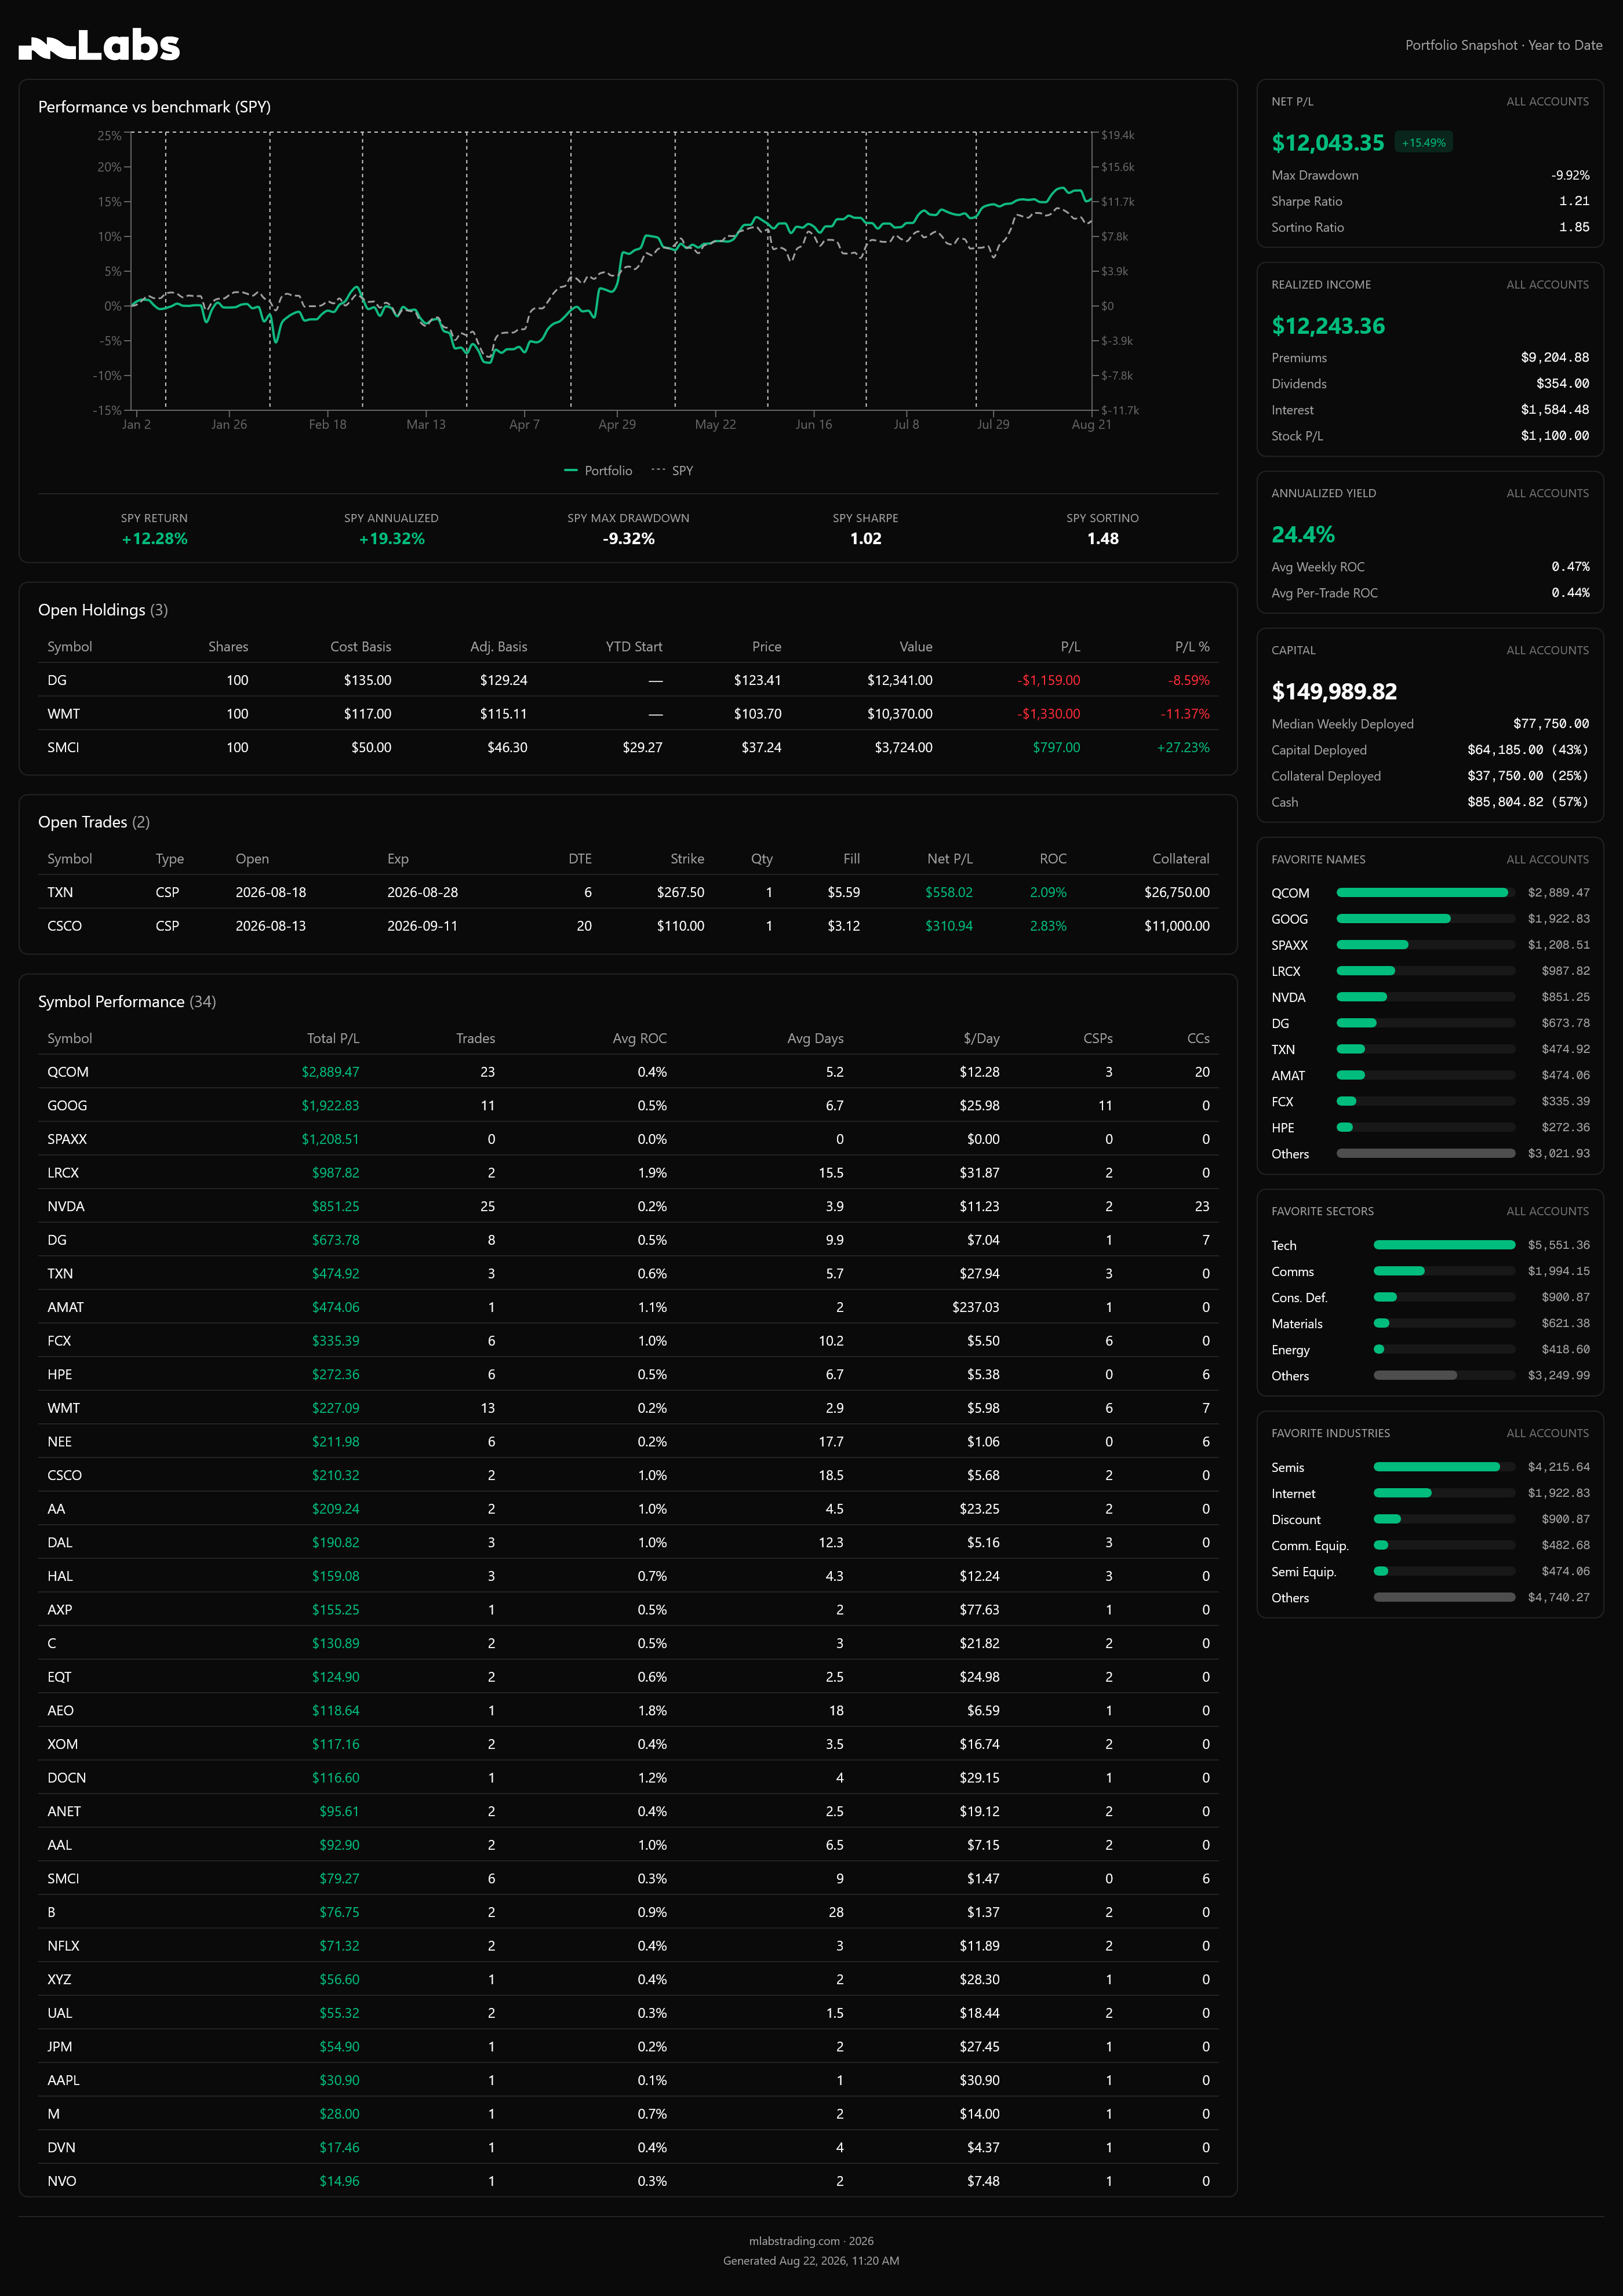The image size is (1623, 2296).
Task: Click the DG P/L value -$1,159.00
Action: pos(1048,681)
